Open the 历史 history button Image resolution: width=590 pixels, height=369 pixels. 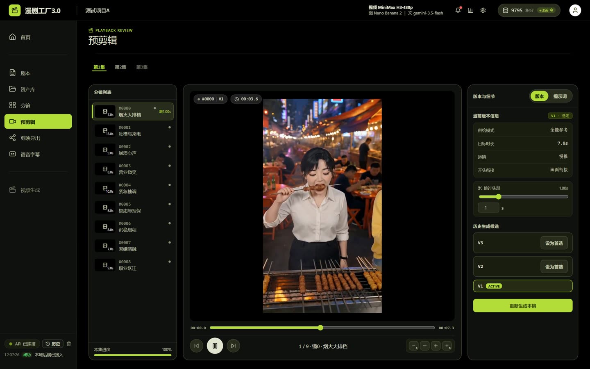(x=53, y=344)
